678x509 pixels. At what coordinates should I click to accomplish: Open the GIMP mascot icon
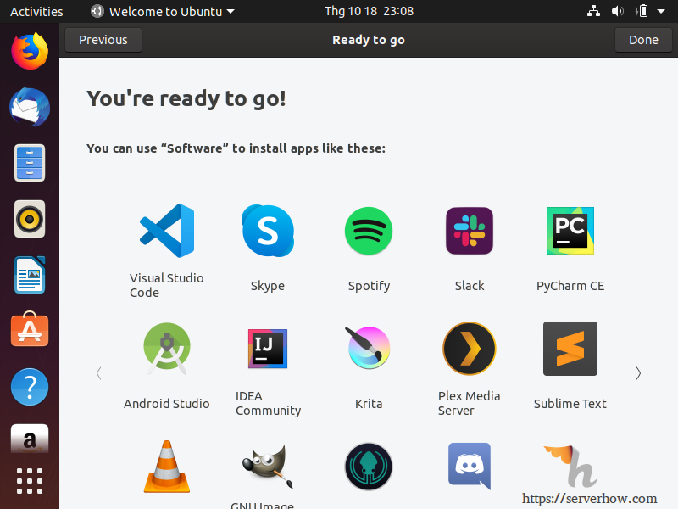coord(268,467)
